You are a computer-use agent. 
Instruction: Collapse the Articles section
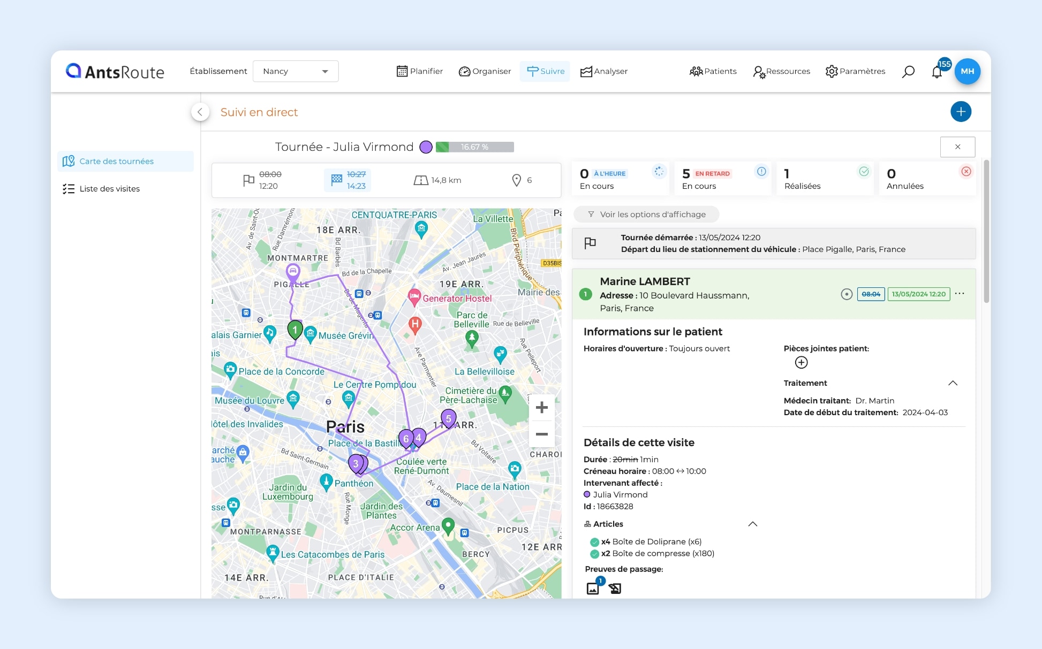753,524
